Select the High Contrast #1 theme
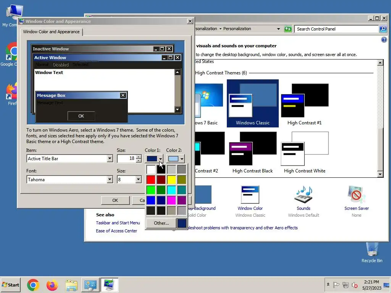This screenshot has width=391, height=293. coord(304,104)
